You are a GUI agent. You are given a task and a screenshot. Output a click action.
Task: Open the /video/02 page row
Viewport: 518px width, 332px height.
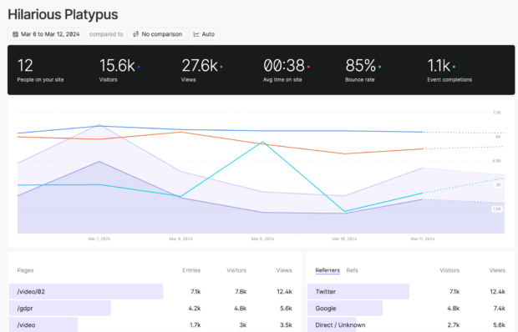tap(155, 291)
